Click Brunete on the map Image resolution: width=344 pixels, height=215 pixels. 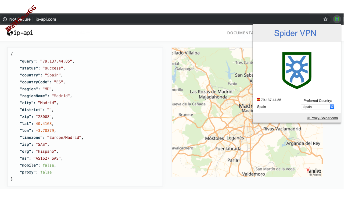(186, 115)
